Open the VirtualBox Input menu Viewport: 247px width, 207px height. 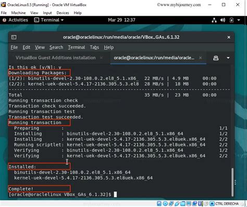coord(47,13)
